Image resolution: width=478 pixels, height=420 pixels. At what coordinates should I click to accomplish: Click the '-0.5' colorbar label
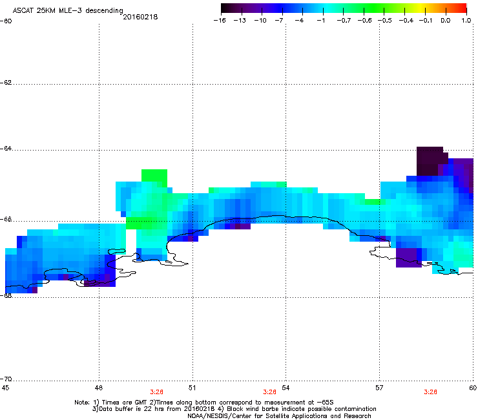tap(385, 21)
